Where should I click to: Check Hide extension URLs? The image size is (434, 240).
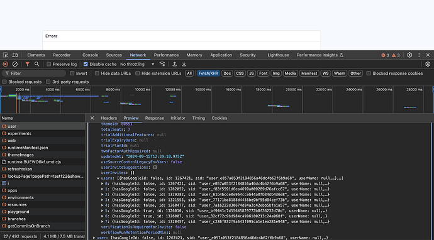point(137,74)
